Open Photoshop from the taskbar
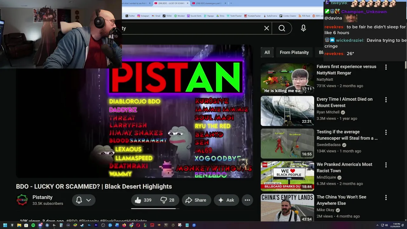407x229 pixels. [89, 225]
